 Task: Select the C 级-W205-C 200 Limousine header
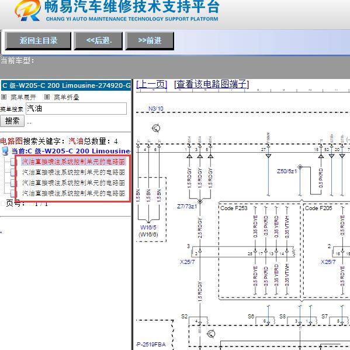(66, 85)
